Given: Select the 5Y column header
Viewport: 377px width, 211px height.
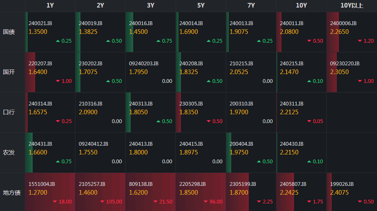Looking at the screenshot, I should click(x=201, y=5).
